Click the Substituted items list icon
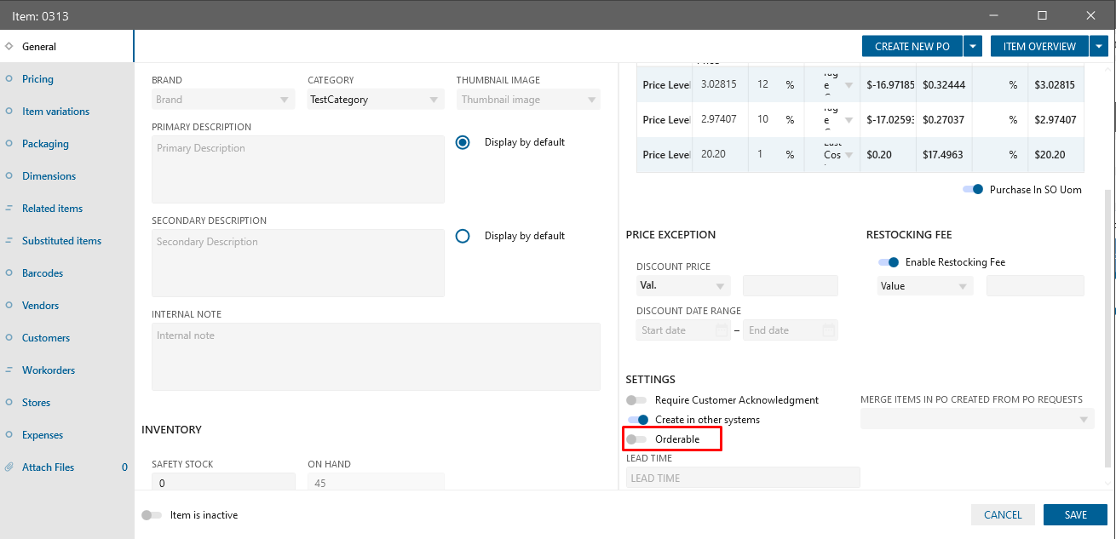Image resolution: width=1116 pixels, height=539 pixels. coord(9,241)
